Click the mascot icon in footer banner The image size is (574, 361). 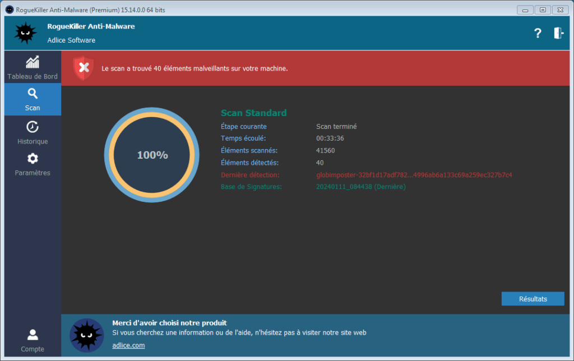tap(86, 335)
